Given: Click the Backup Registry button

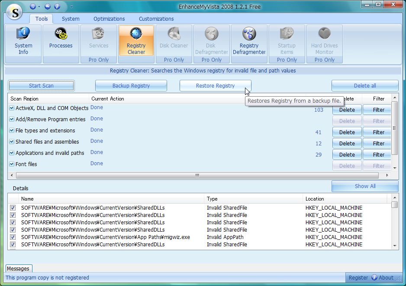Looking at the screenshot, I should 131,86.
